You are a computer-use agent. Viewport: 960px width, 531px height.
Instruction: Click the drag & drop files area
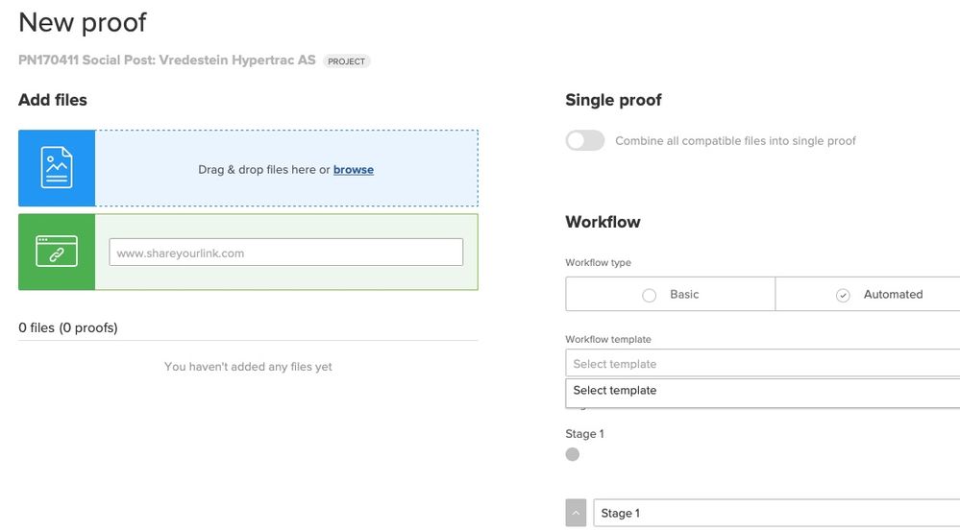pyautogui.click(x=285, y=169)
